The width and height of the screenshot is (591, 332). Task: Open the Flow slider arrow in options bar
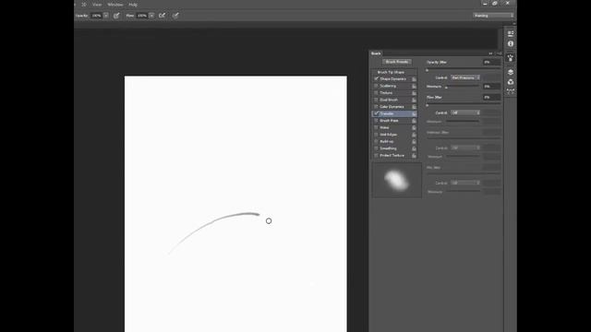point(151,16)
